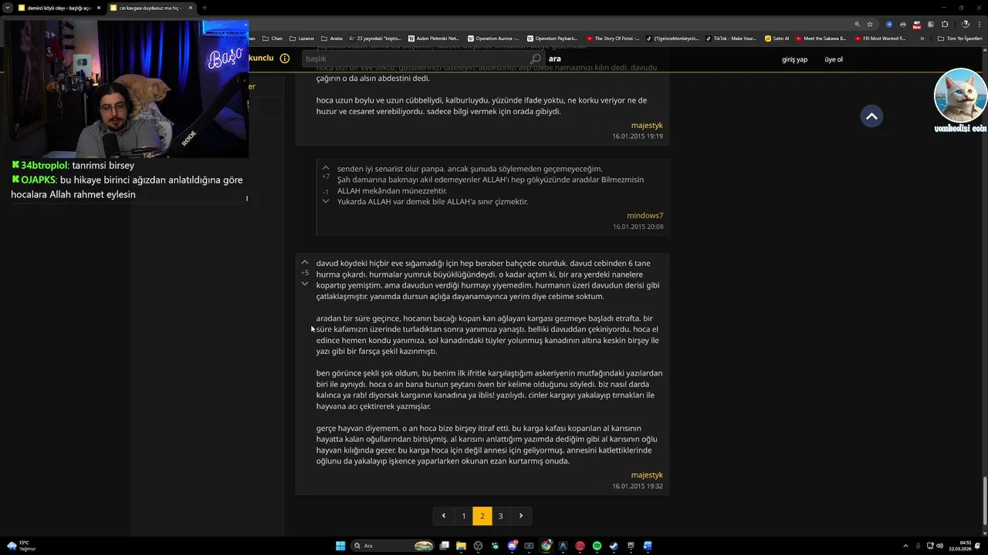Open mindows7 user profile
The width and height of the screenshot is (988, 555).
pos(645,216)
